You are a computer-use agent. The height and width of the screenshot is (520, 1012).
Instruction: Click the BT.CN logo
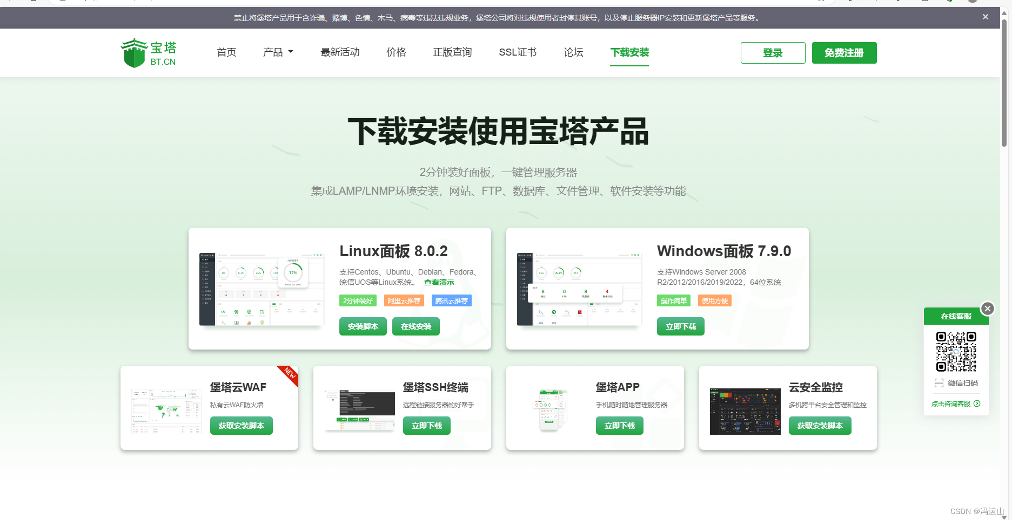[149, 53]
